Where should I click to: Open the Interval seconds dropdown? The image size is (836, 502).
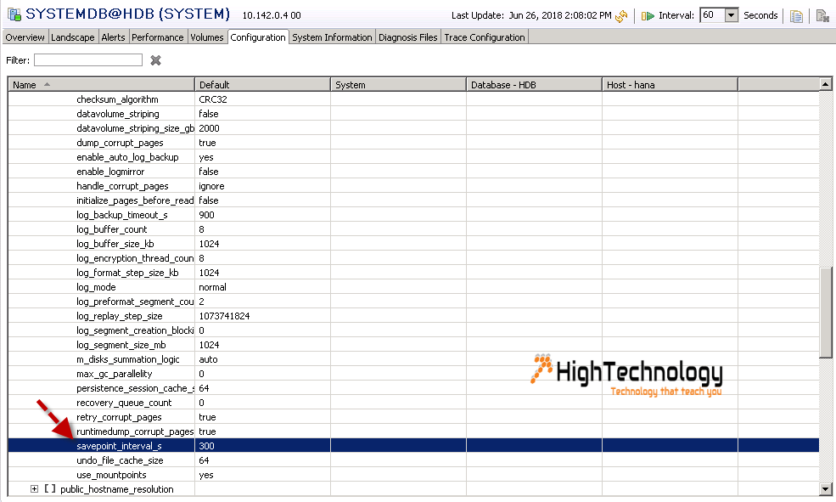(x=732, y=15)
